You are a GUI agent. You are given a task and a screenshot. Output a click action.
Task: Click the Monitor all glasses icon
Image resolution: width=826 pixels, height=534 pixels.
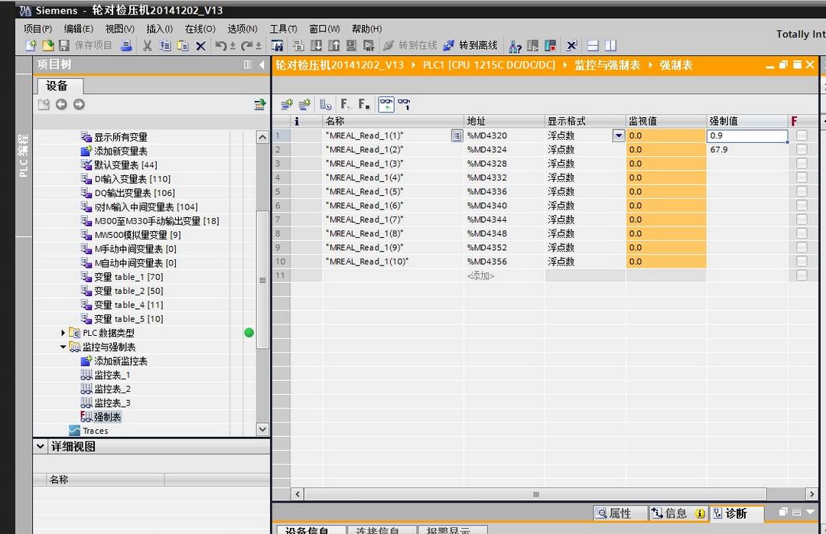point(386,104)
